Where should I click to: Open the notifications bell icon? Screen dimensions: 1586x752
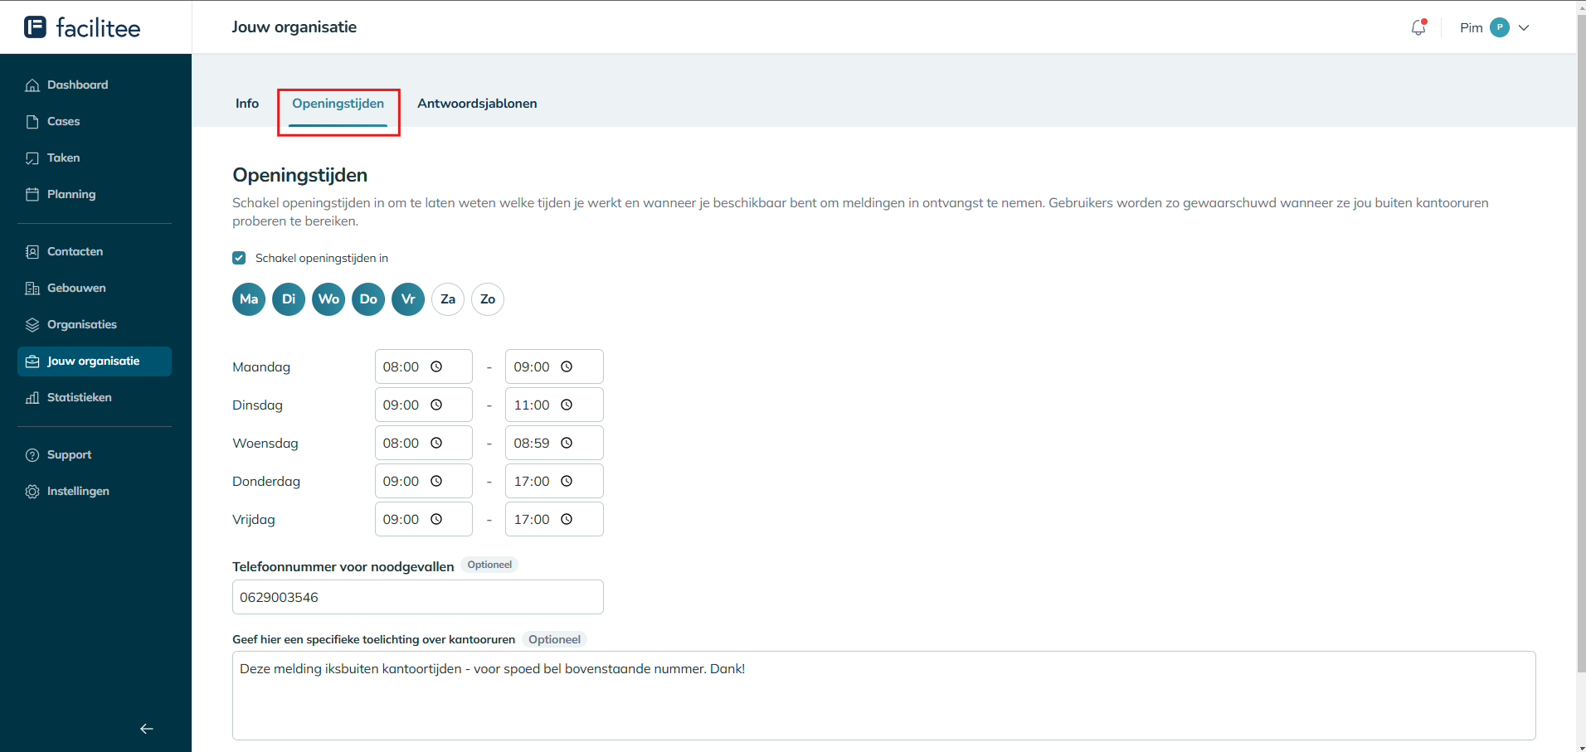tap(1418, 27)
